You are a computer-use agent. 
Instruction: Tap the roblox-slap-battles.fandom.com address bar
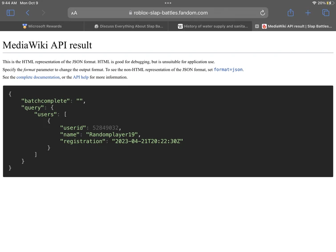tap(168, 13)
